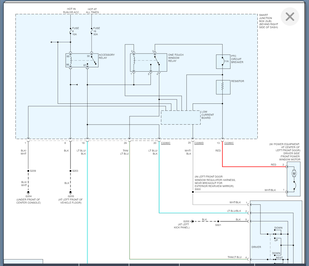Click the DRIVER switch label

tap(256, 247)
